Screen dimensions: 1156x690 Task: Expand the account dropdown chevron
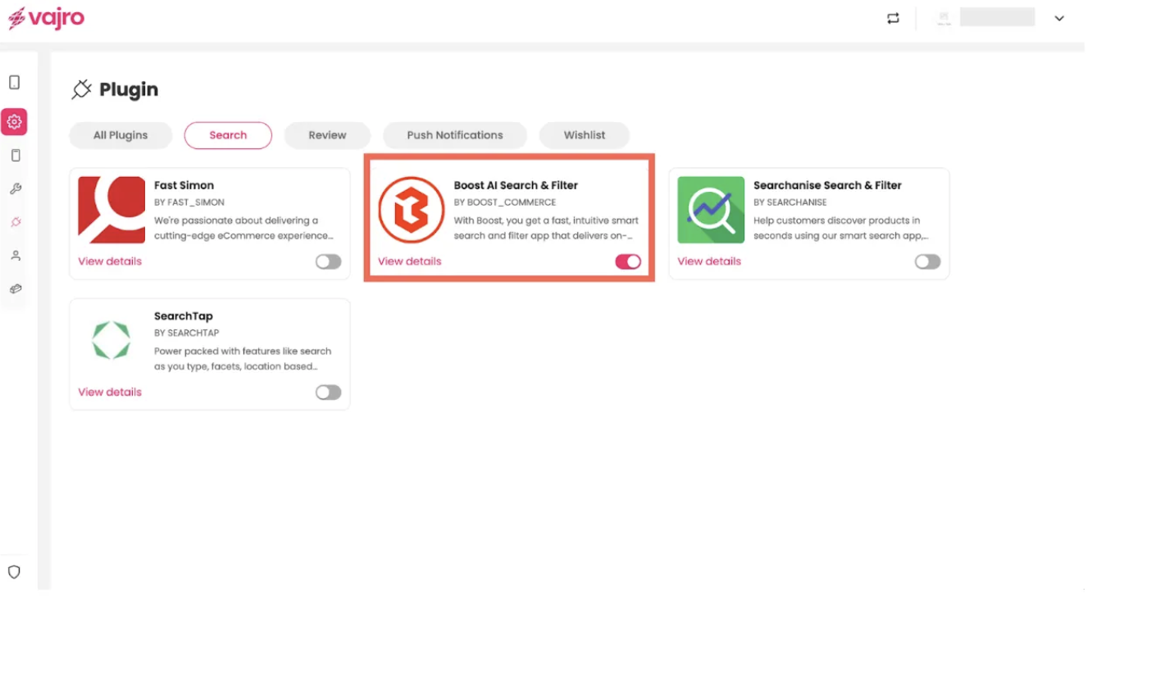tap(1059, 18)
